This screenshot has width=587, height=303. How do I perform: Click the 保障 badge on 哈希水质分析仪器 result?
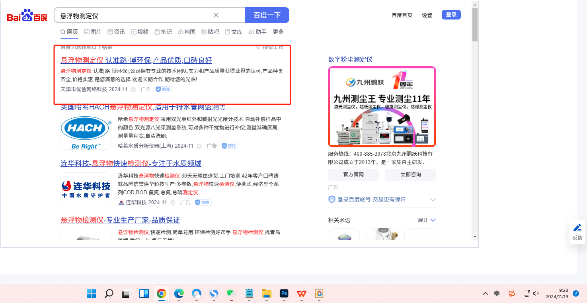(x=230, y=146)
